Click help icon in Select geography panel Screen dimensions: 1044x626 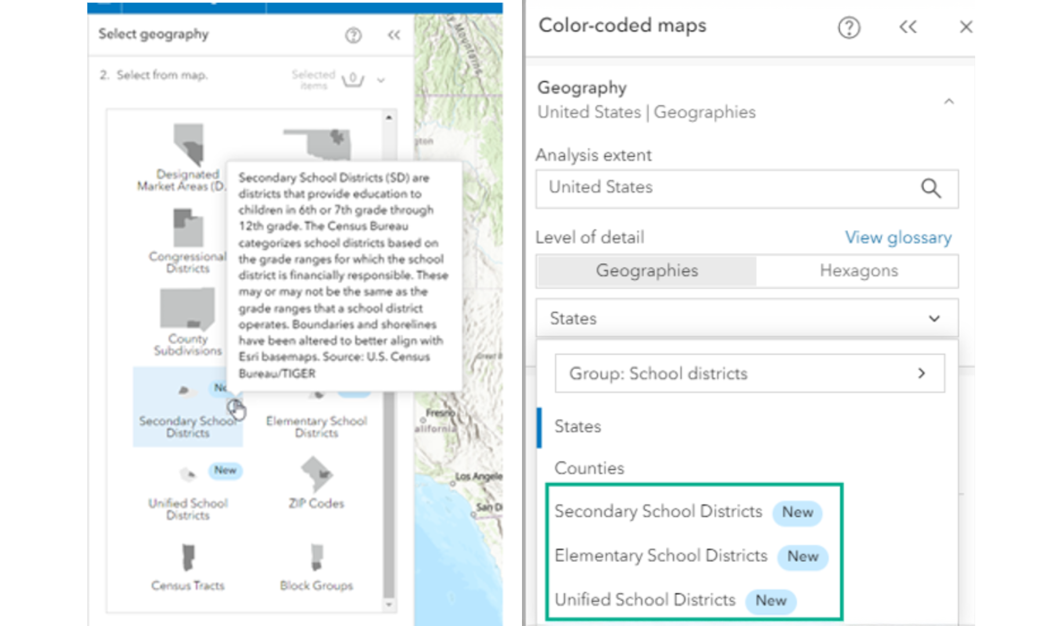pyautogui.click(x=353, y=35)
